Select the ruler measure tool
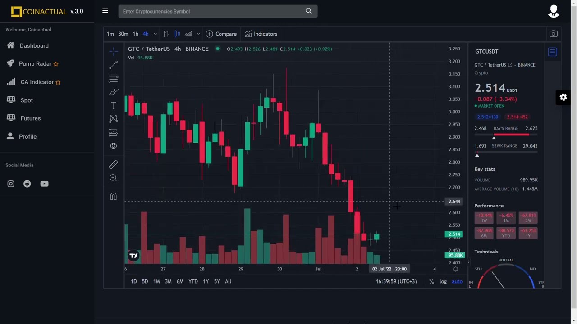Screen dimensions: 577x324 click(114, 164)
